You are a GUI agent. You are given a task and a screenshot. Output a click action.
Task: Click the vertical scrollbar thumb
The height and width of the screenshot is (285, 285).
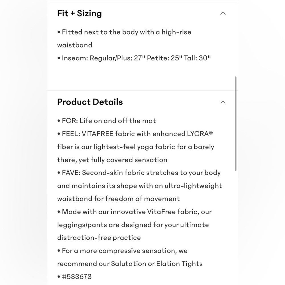coord(236,124)
